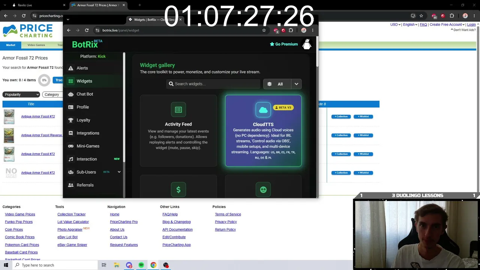Viewport: 480px width, 270px height.
Task: Open the Create Free Account dropdown
Action: pos(447,25)
